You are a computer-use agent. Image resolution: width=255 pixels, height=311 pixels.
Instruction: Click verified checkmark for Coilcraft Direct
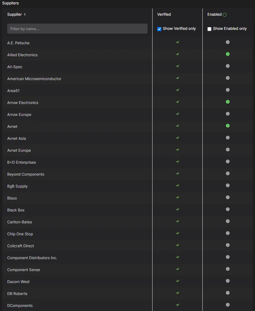pos(178,245)
